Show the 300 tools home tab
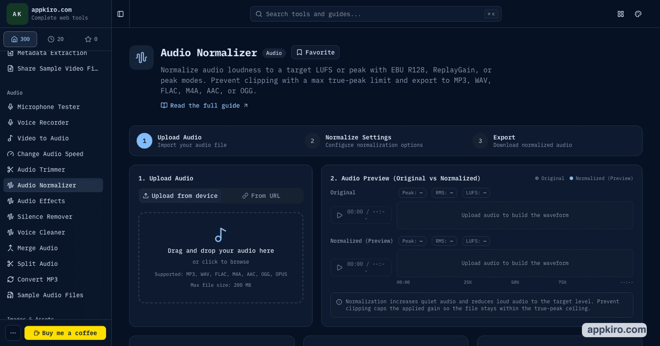 pos(20,39)
